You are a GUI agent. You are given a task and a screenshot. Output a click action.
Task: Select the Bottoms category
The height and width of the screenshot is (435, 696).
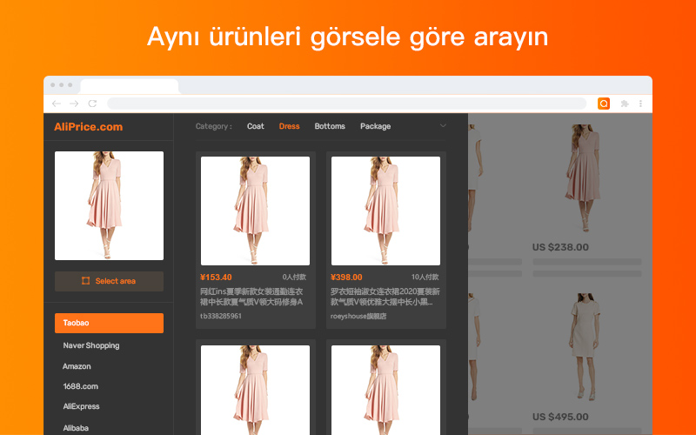pos(330,126)
